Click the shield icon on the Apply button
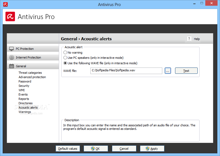 click(x=148, y=149)
